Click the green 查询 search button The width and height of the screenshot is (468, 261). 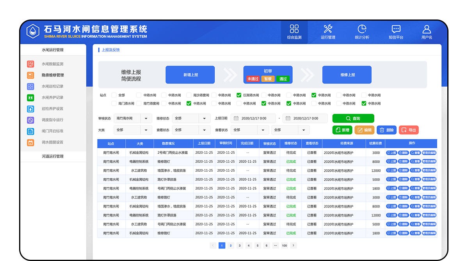point(352,118)
